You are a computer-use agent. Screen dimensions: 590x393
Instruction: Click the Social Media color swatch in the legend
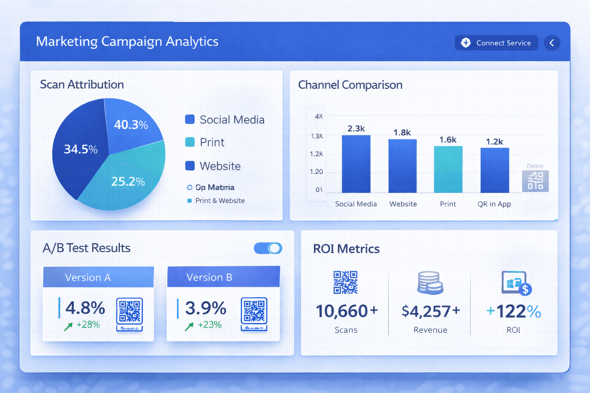(x=190, y=119)
